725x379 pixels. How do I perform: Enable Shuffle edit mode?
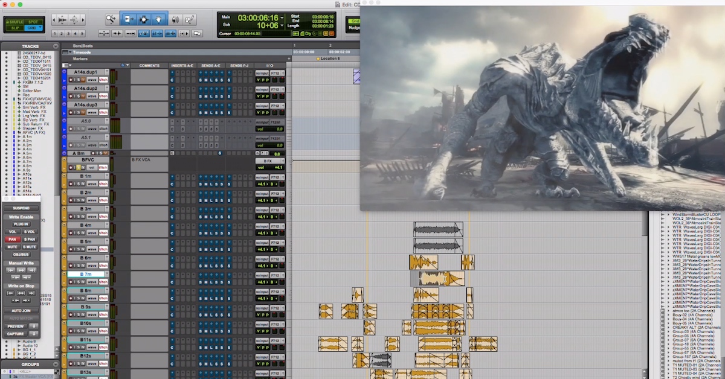coord(15,21)
